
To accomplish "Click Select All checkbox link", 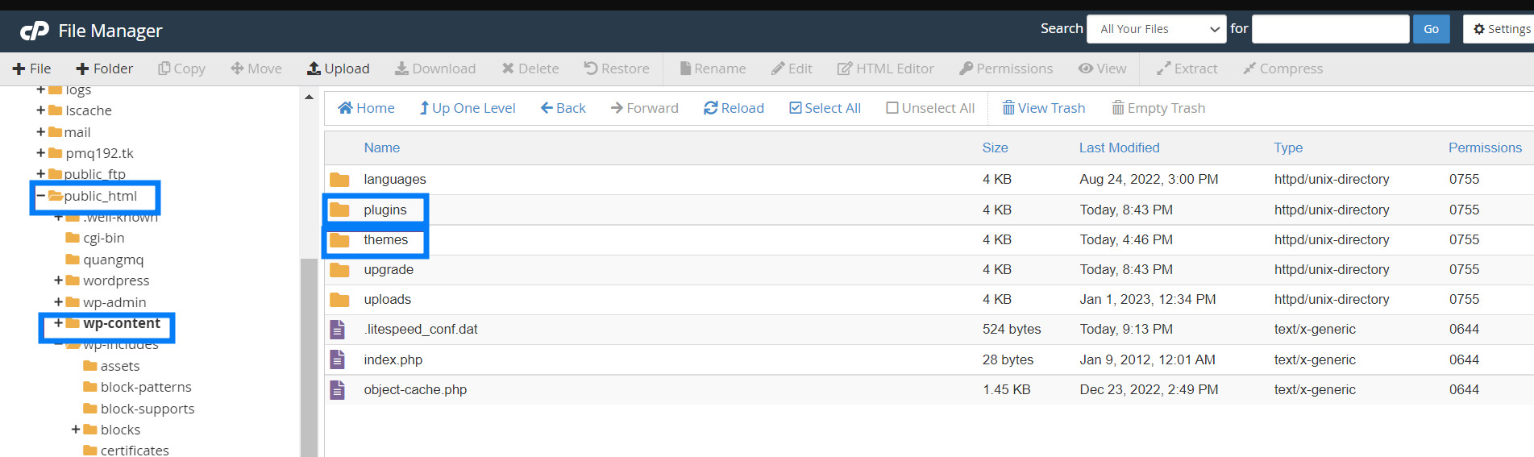I will coord(825,108).
